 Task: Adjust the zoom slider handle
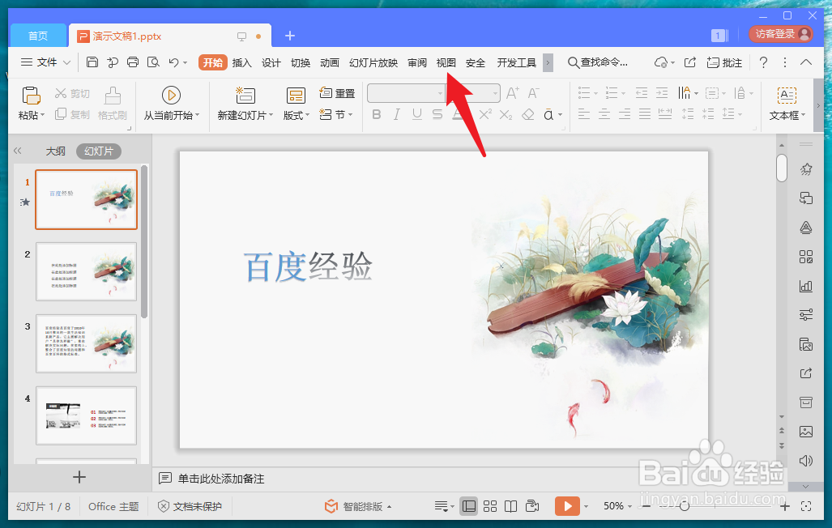point(685,506)
